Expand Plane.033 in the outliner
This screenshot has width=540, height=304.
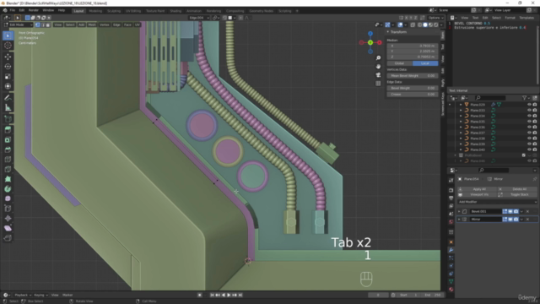461,111
